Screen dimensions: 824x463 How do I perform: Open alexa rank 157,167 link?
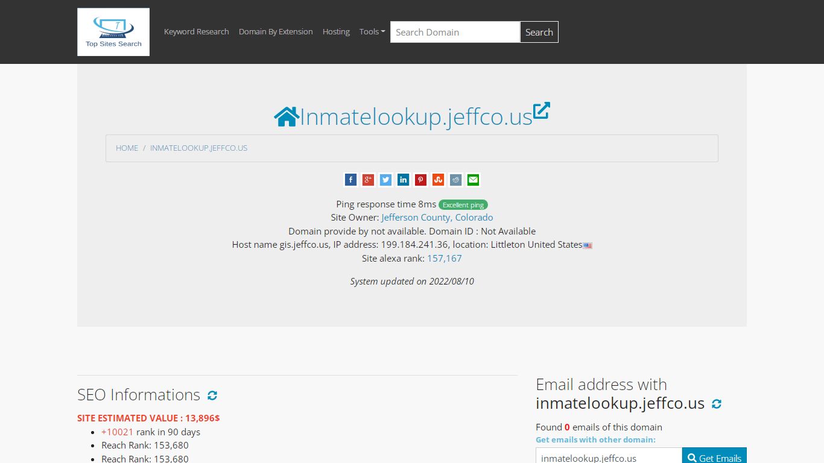coord(445,259)
